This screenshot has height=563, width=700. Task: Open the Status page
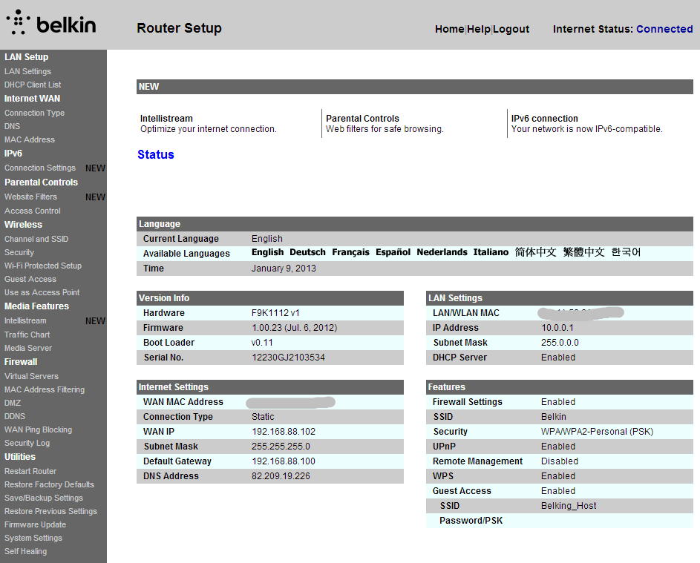[155, 154]
